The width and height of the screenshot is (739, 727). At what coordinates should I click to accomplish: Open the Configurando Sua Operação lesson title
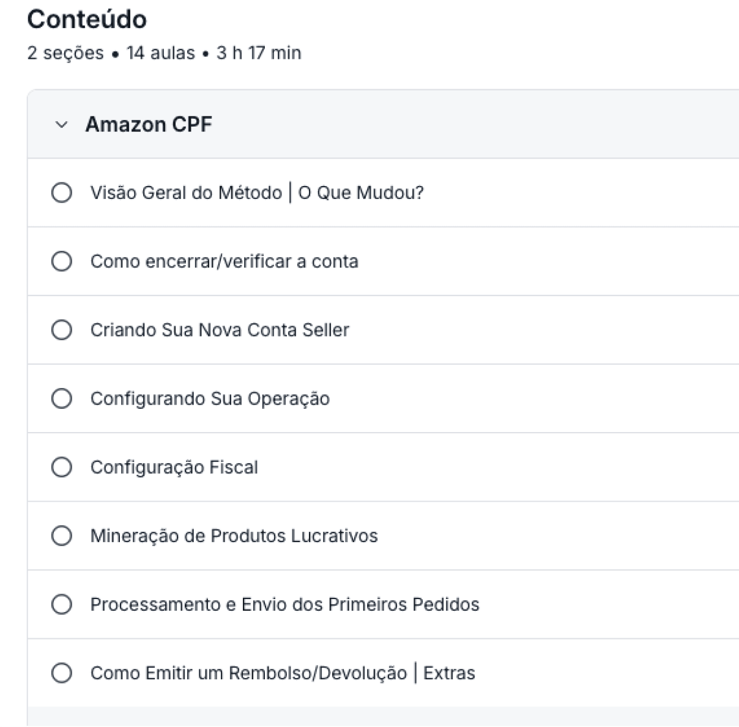coord(210,398)
